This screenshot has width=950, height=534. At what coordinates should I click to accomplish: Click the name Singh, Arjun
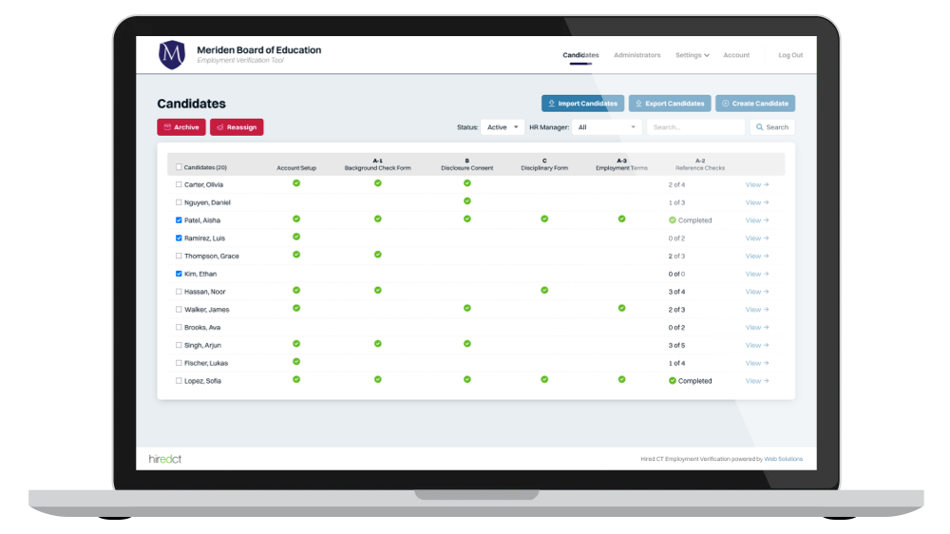pos(202,346)
